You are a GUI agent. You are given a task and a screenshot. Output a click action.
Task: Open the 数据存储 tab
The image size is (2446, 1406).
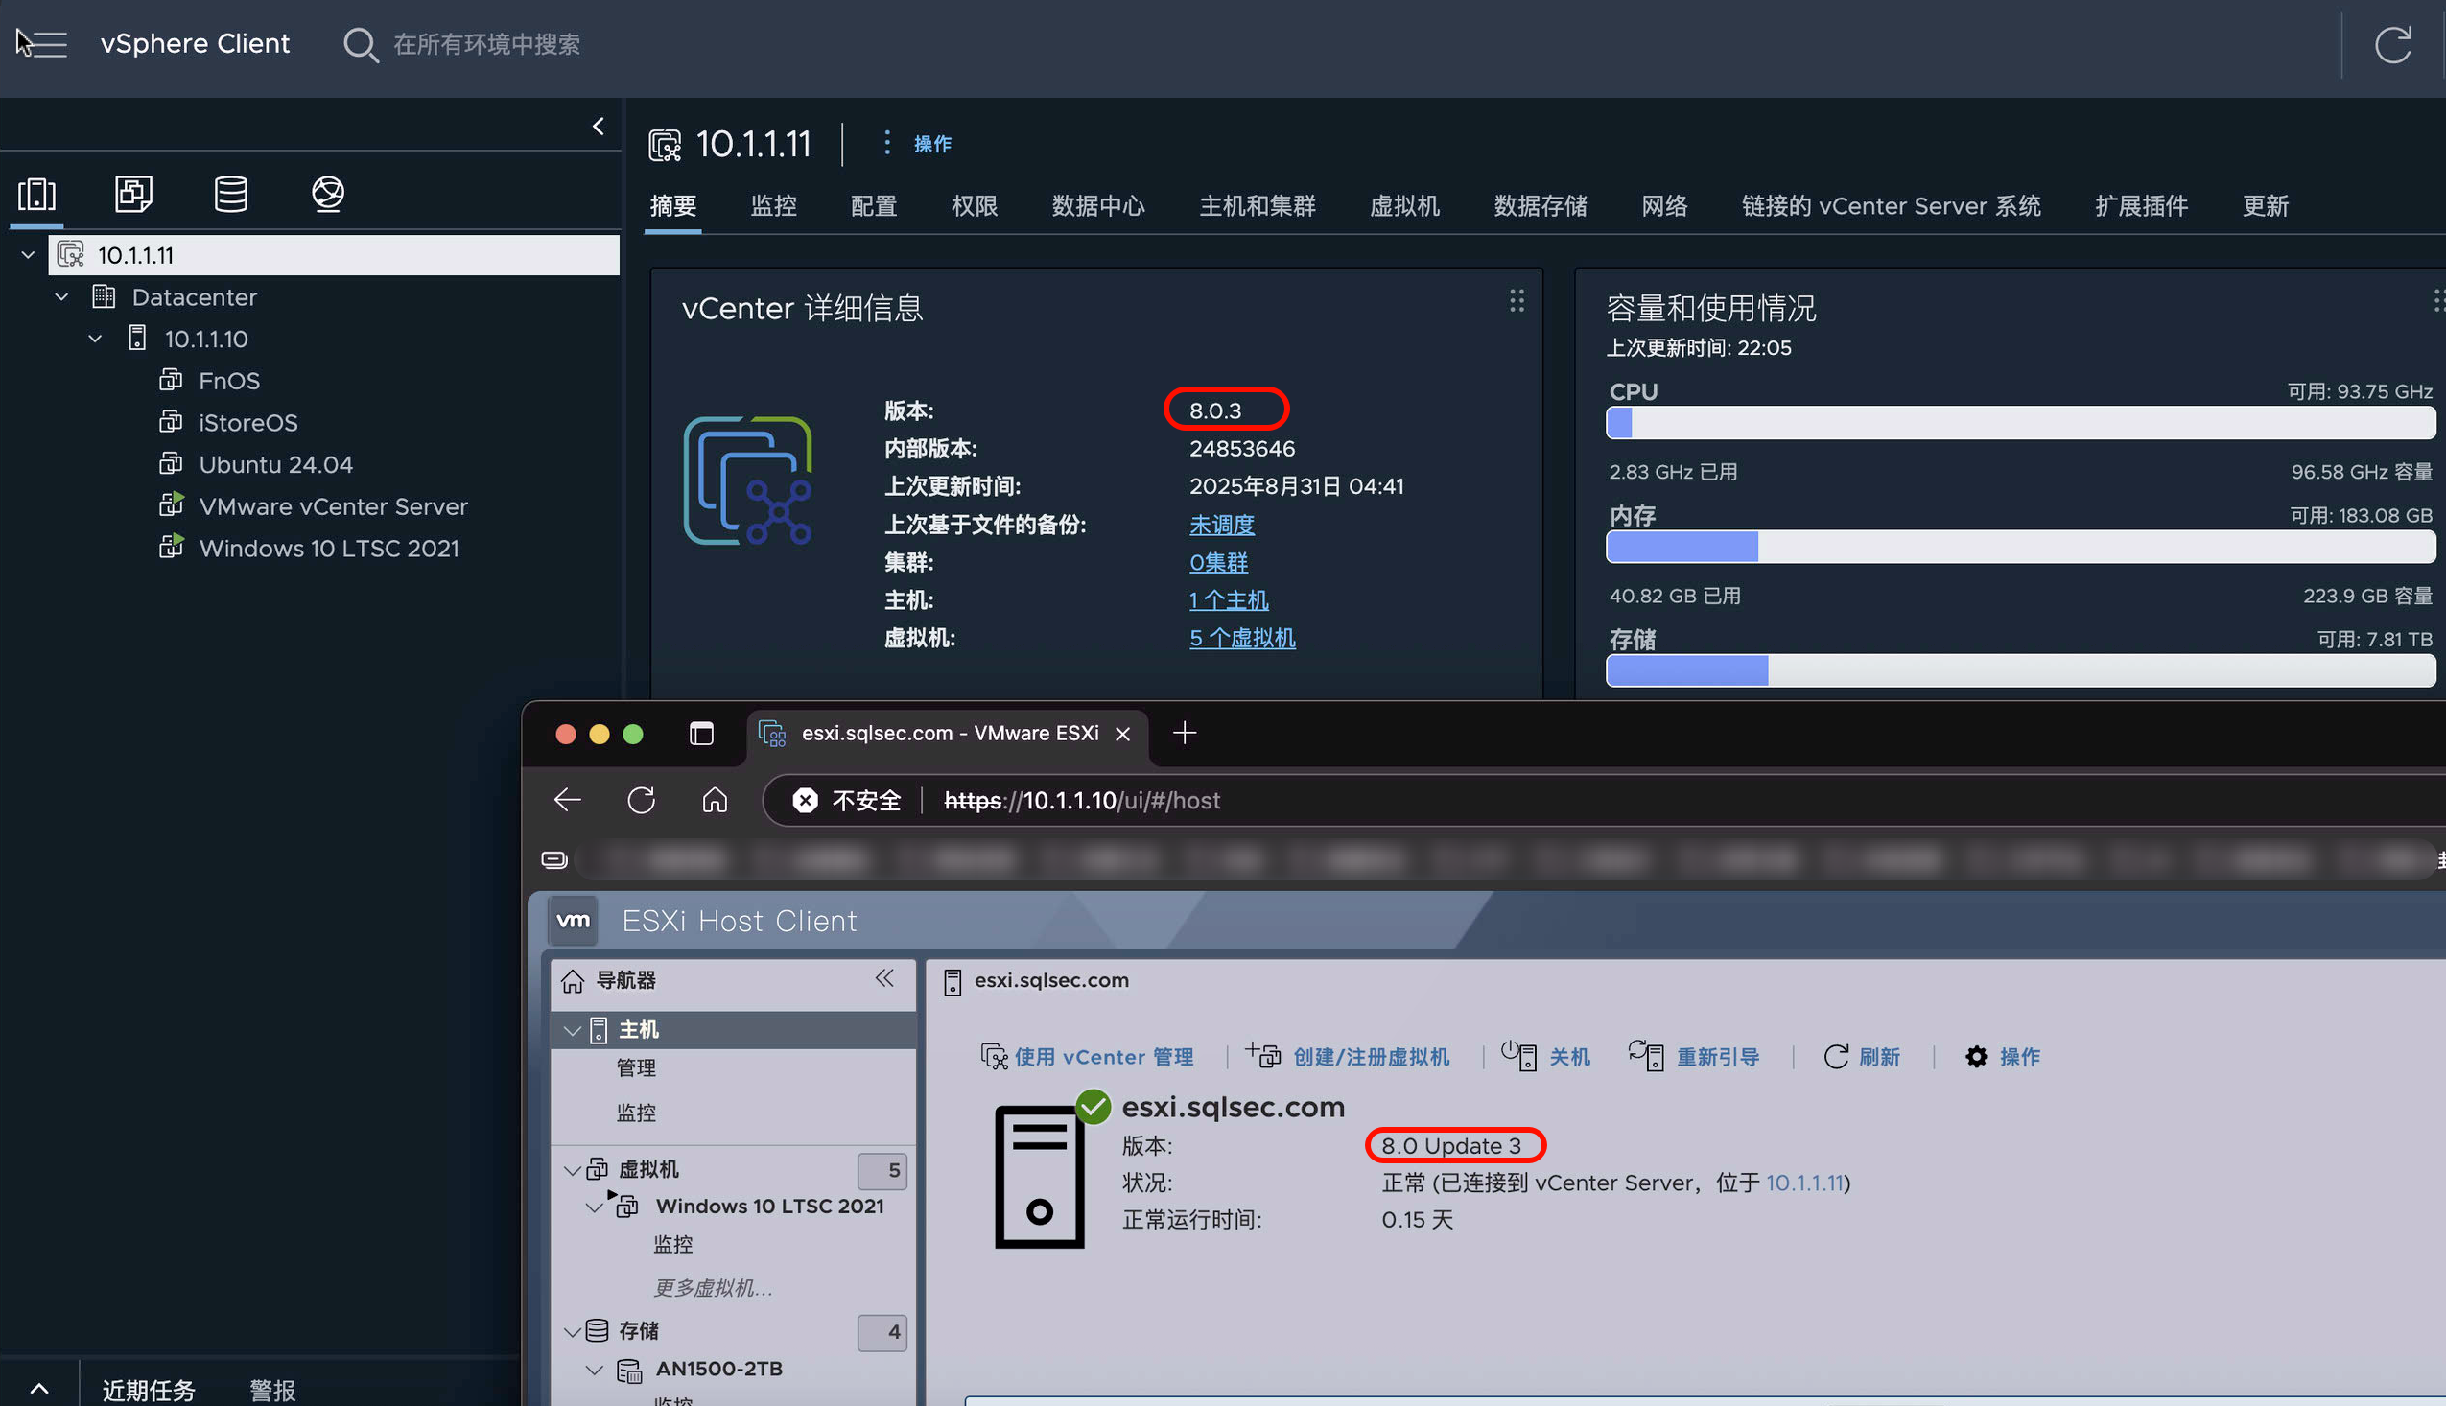click(1541, 205)
